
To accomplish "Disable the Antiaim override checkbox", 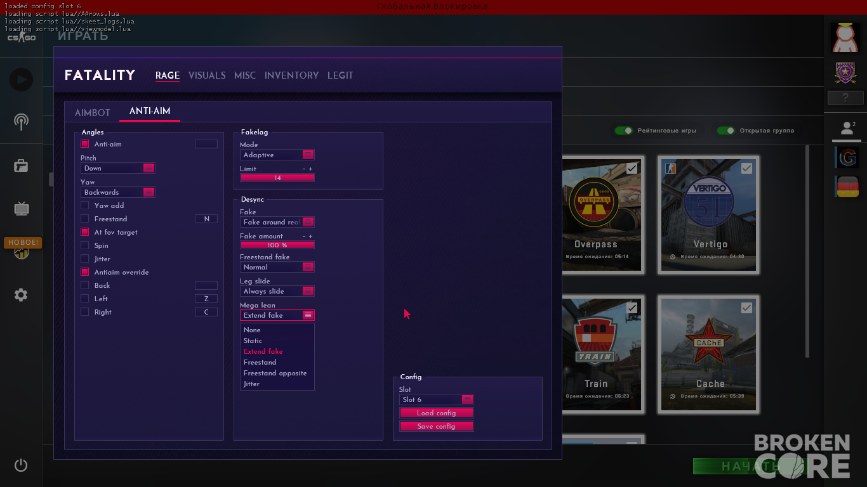I will click(x=84, y=272).
